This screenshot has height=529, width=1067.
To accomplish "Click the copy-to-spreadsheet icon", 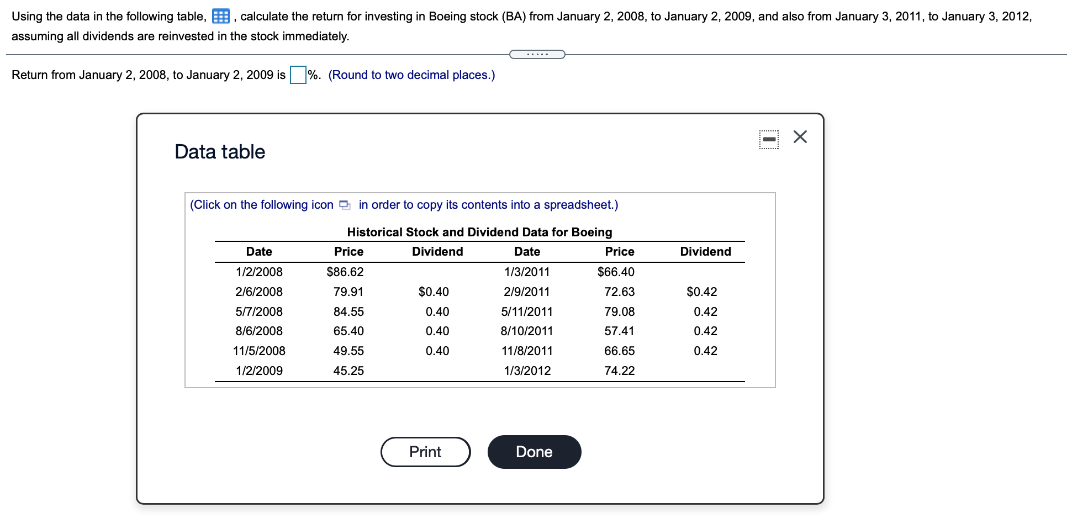I will click(x=345, y=205).
